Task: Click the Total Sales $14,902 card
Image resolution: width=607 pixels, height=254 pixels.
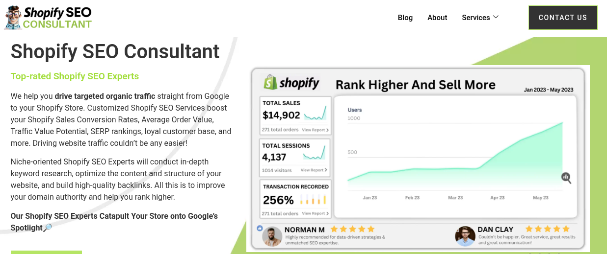Action: 295,115
